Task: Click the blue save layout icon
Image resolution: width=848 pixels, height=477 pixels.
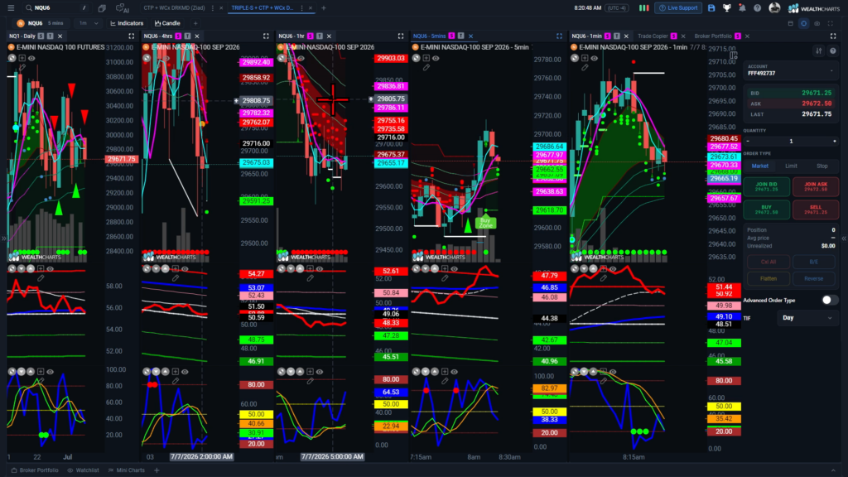Action: pyautogui.click(x=711, y=8)
